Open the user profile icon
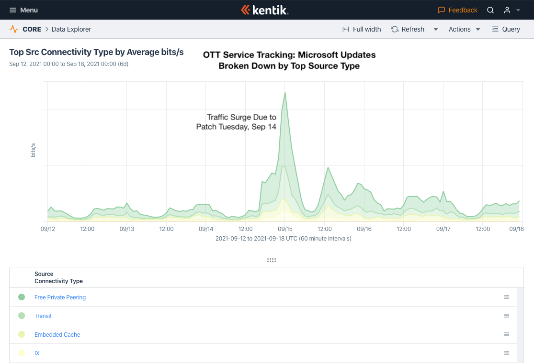This screenshot has height=363, width=534. [507, 10]
